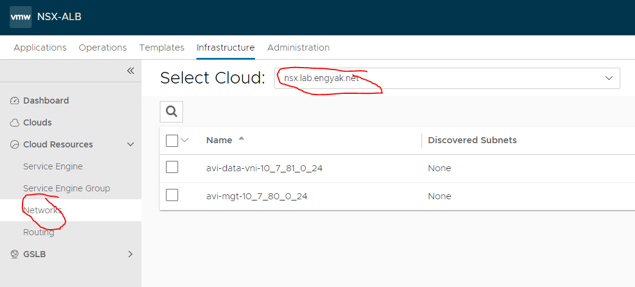Open the Administration tab
635x287 pixels.
(298, 48)
